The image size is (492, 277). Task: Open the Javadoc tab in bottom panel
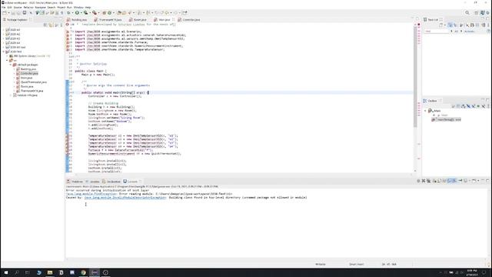point(92,182)
